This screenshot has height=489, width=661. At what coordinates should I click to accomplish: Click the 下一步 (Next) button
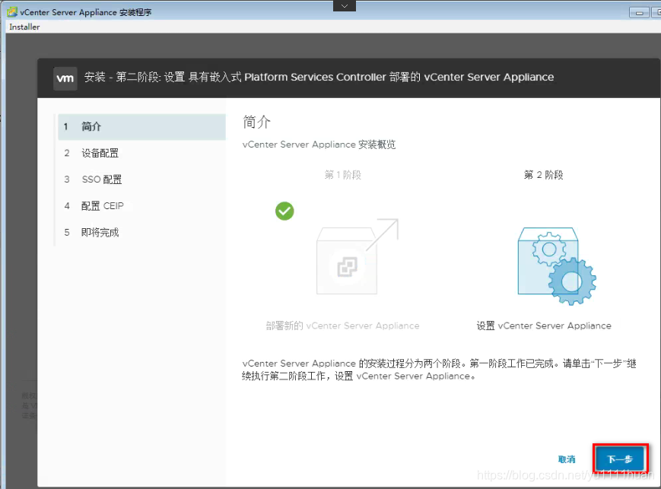point(620,459)
